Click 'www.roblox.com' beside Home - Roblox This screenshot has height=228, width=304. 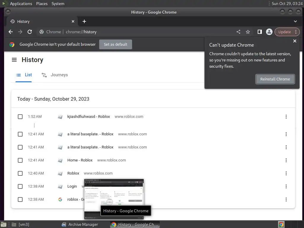coord(112,160)
